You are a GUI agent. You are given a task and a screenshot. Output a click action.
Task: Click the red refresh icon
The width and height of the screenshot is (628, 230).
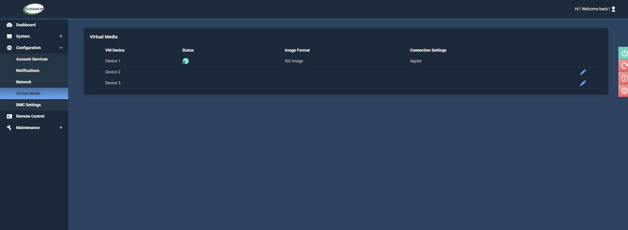pyautogui.click(x=623, y=66)
